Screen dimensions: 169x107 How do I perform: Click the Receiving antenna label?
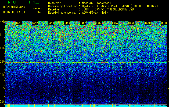pyautogui.click(x=62, y=13)
